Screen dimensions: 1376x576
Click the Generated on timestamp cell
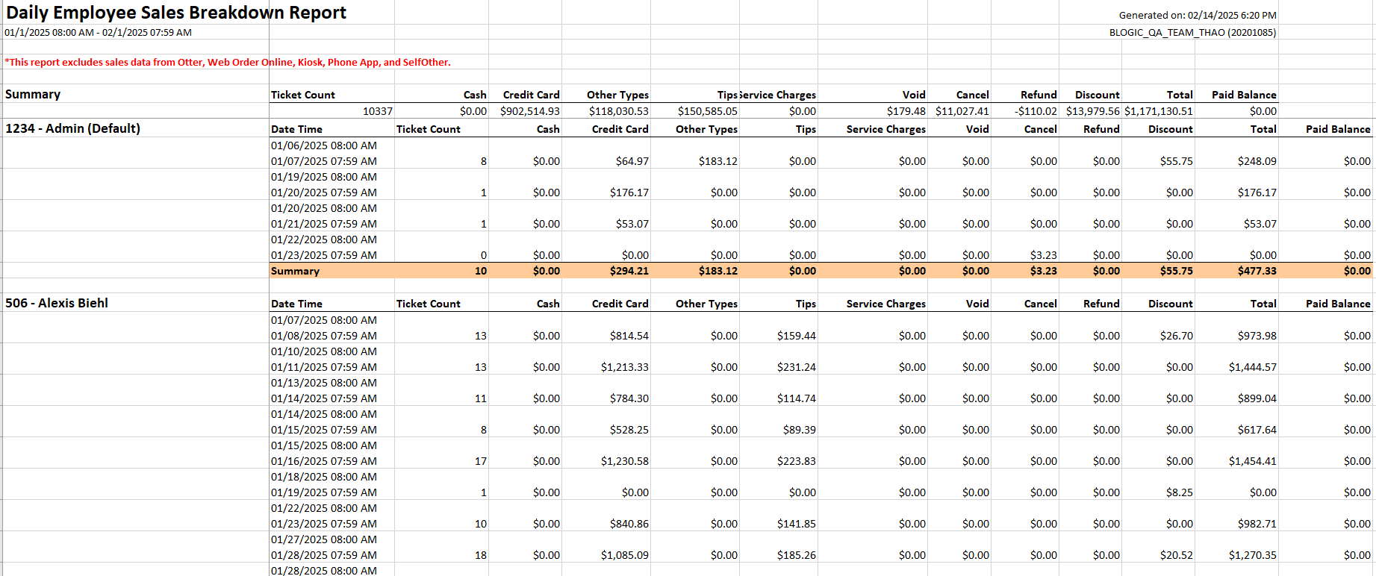point(1197,16)
